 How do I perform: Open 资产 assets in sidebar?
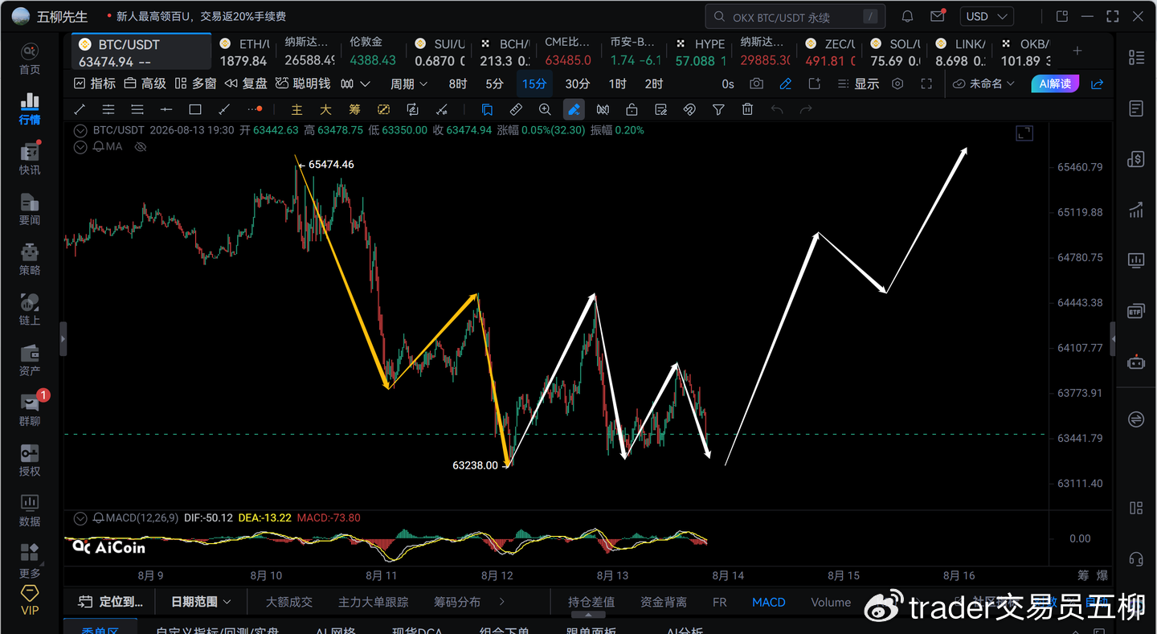30,360
